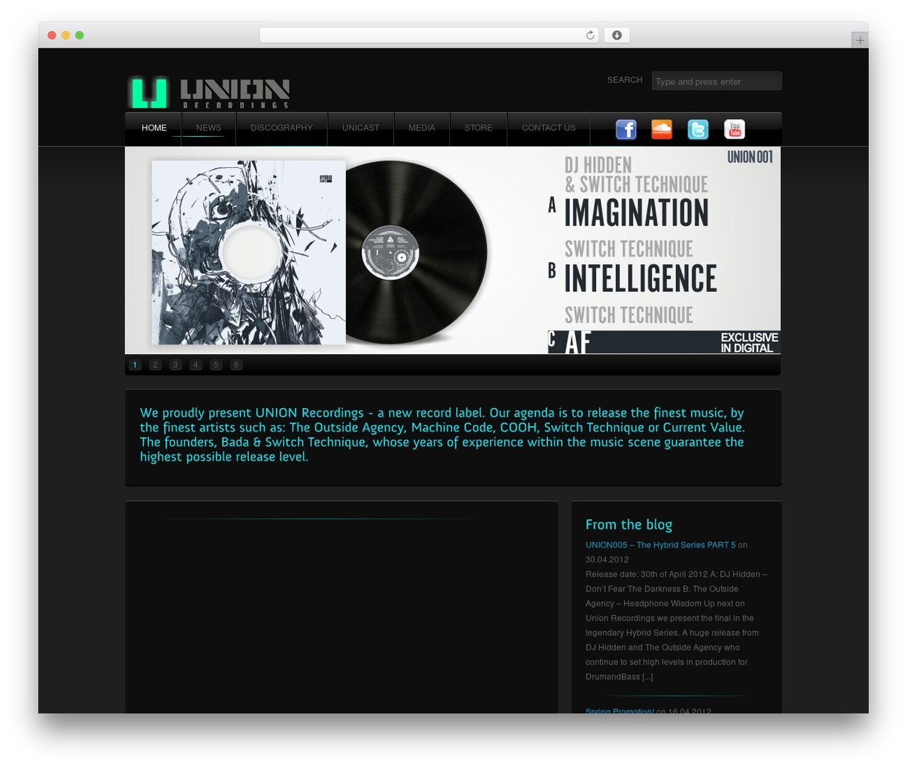Click the INTELLIGENCE track title
This screenshot has width=907, height=768.
click(641, 278)
